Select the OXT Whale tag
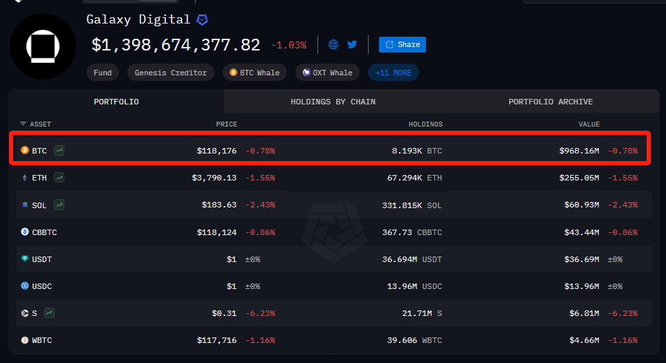The image size is (666, 363). (x=328, y=73)
